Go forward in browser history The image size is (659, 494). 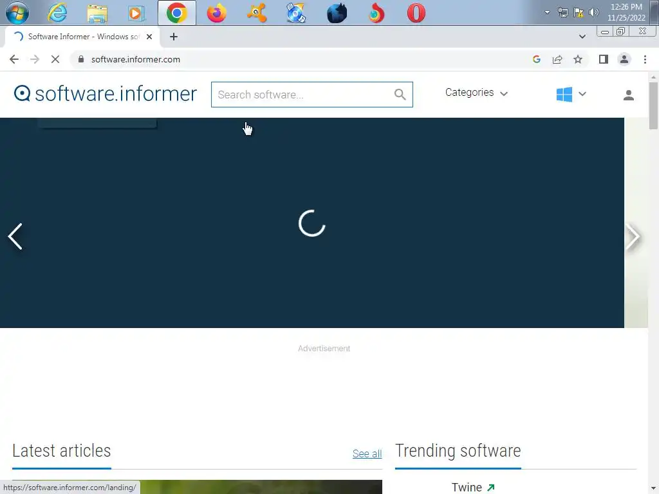tap(35, 59)
